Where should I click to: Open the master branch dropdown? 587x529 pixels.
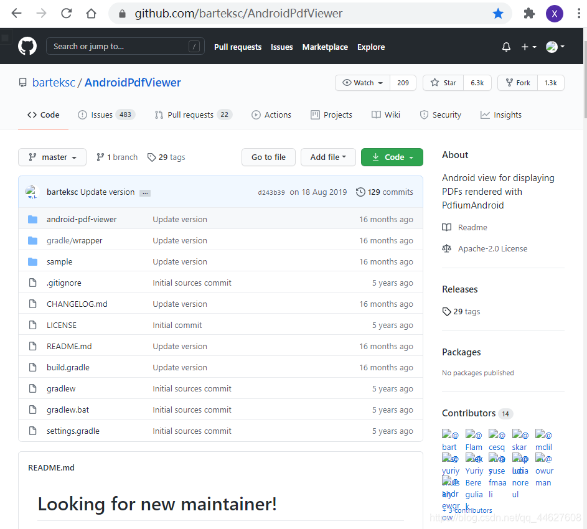[52, 157]
